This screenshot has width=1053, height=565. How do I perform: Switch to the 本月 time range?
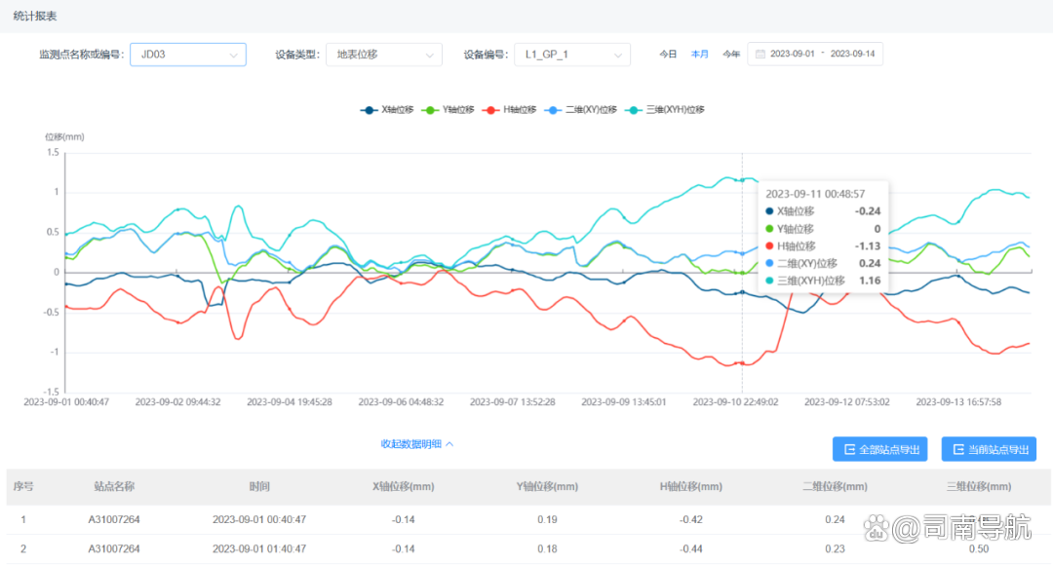[699, 55]
